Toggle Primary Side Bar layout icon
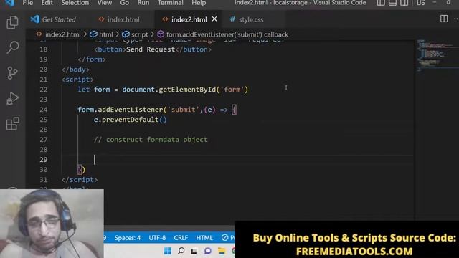Screen dimensions: 459x258 coord(381,3)
